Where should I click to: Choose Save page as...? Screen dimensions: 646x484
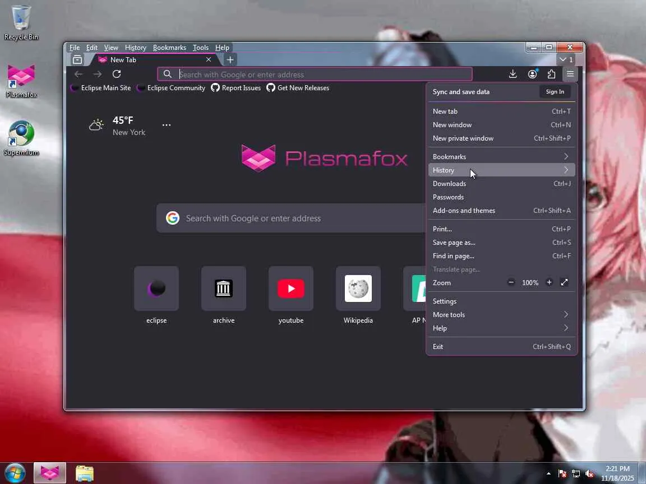501,243
